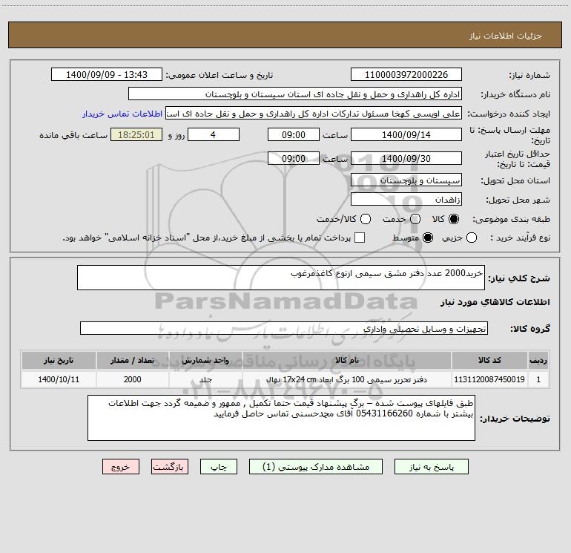Image resolution: width=571 pixels, height=553 pixels.
Task: Click the remaining time field 18:25:01
Action: [136, 134]
